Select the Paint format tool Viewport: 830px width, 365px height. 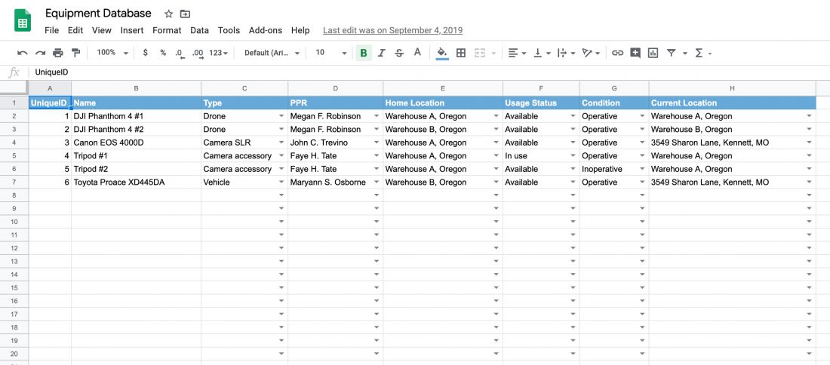click(x=75, y=53)
